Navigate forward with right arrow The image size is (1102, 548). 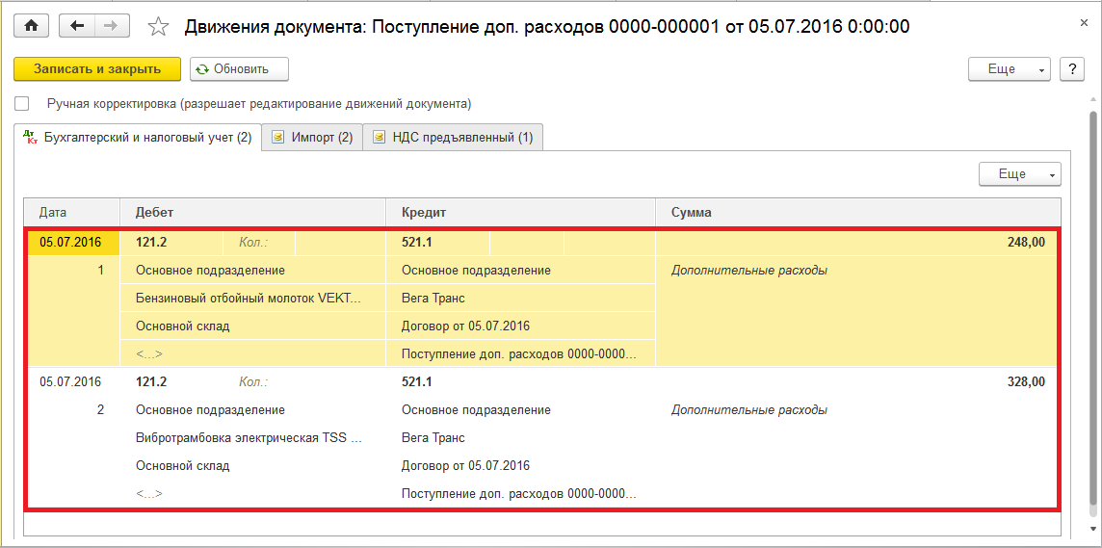click(112, 26)
